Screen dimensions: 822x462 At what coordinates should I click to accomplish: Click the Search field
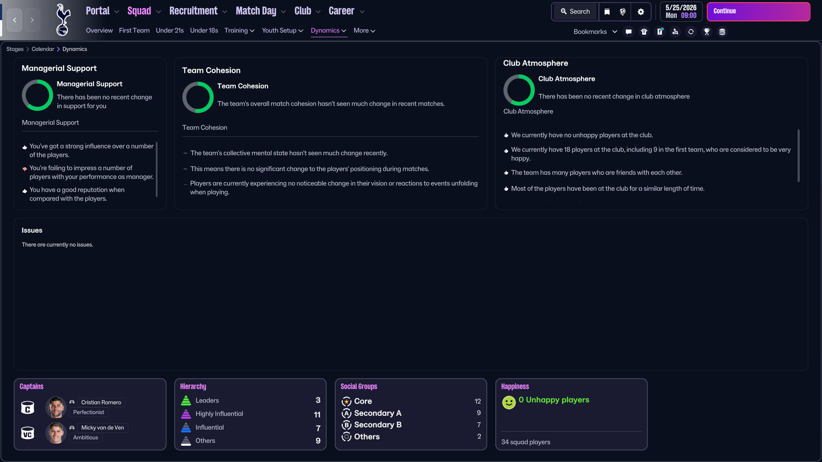pos(575,12)
